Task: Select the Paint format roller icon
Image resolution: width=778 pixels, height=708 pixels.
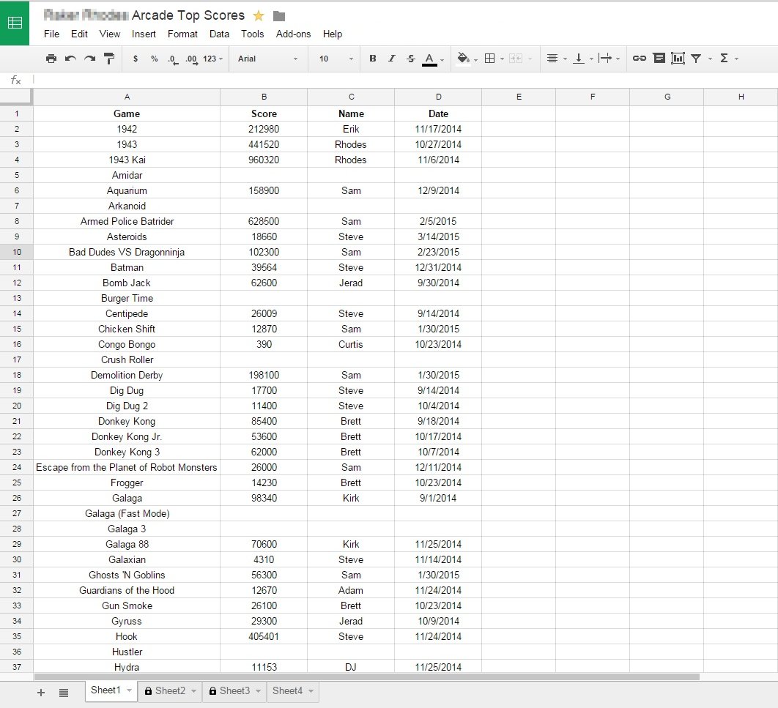Action: tap(109, 59)
